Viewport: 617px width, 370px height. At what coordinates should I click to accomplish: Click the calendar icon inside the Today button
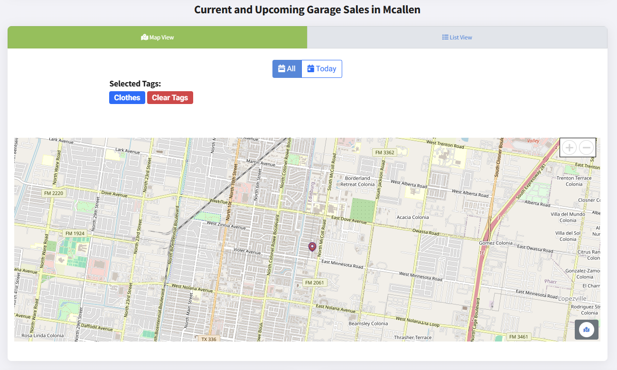click(311, 68)
